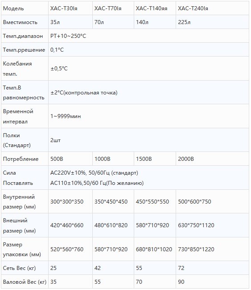This screenshot has width=251, height=290.
Task: Select the XAC-T30Iя model cell
Action: (x=70, y=8)
